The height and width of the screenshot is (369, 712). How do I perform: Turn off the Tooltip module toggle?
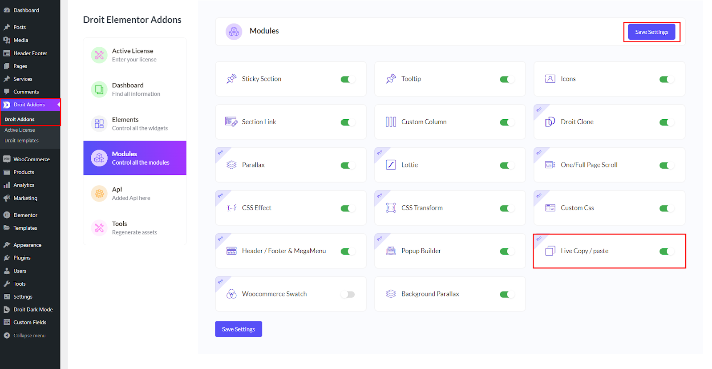tap(507, 79)
